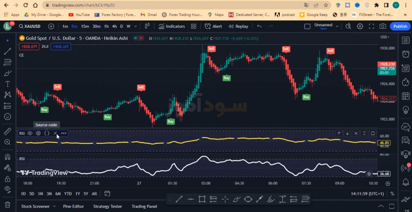Open indicator templates grid icon
Viewport: 412px width, 212px height.
(x=193, y=26)
